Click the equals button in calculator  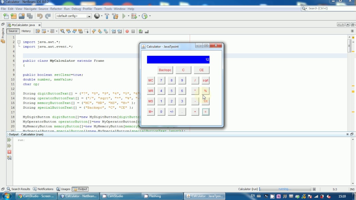coord(206,112)
